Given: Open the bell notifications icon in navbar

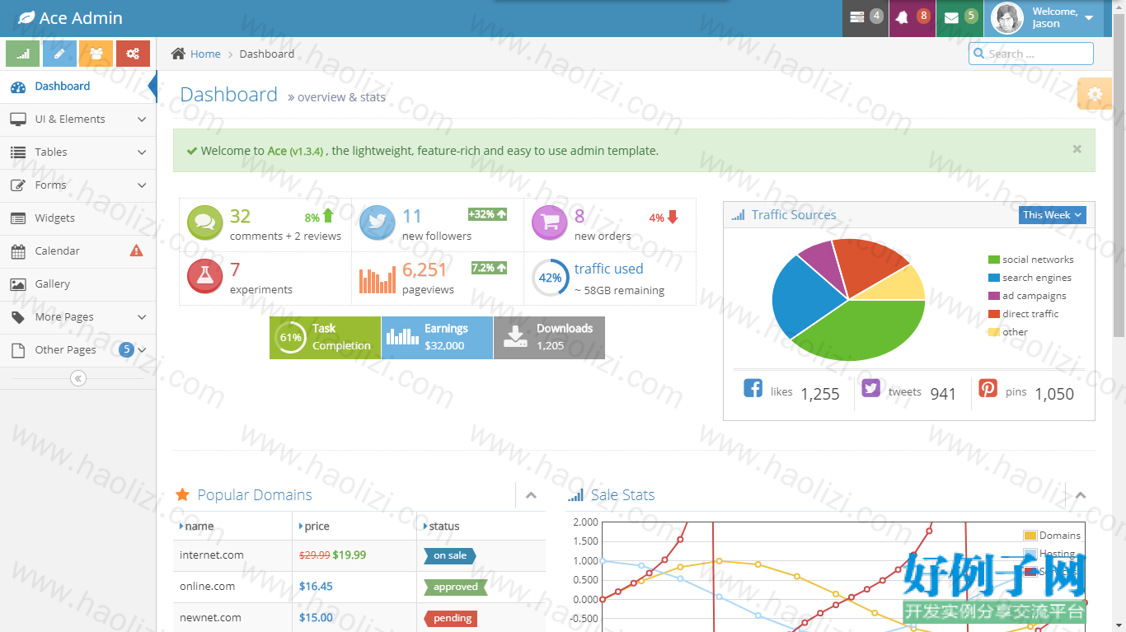Looking at the screenshot, I should 913,18.
